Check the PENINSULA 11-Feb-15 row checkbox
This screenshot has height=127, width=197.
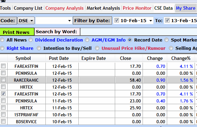3,101
